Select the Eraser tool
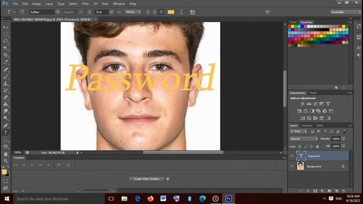363x204 pixels. tap(6, 97)
